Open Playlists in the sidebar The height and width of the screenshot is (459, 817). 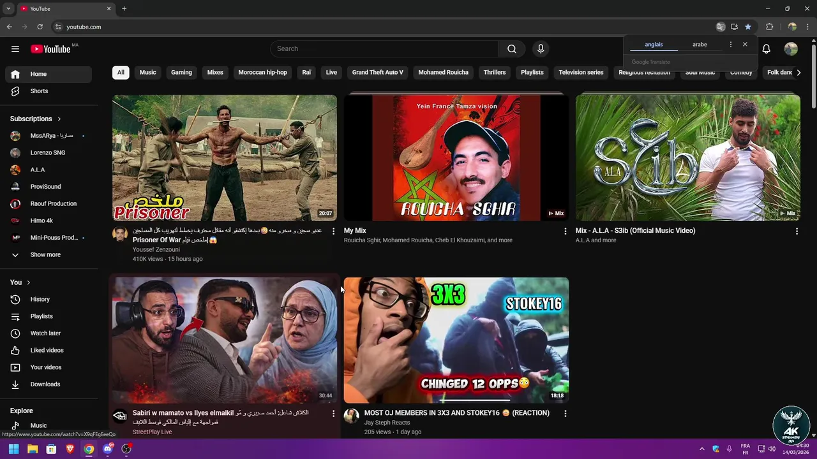tap(49, 316)
